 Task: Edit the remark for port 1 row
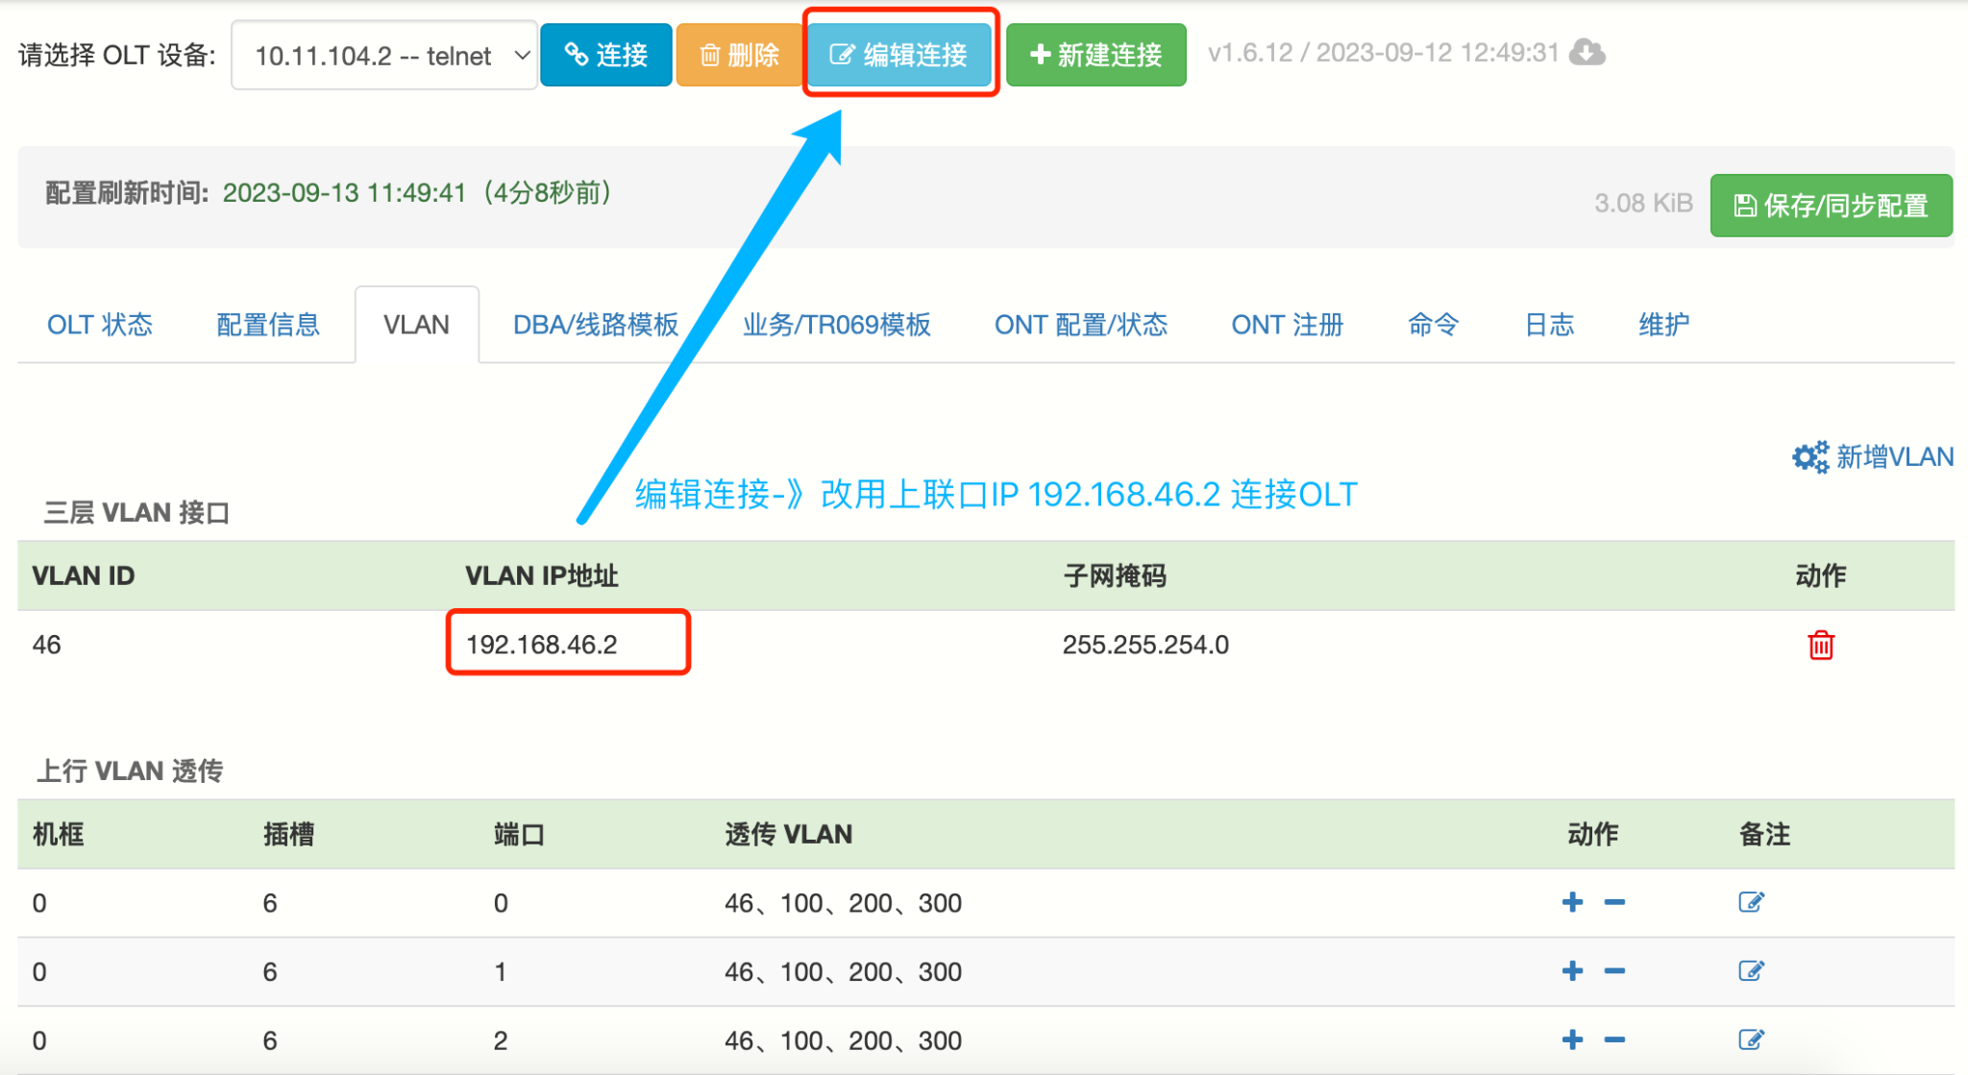(x=1751, y=971)
